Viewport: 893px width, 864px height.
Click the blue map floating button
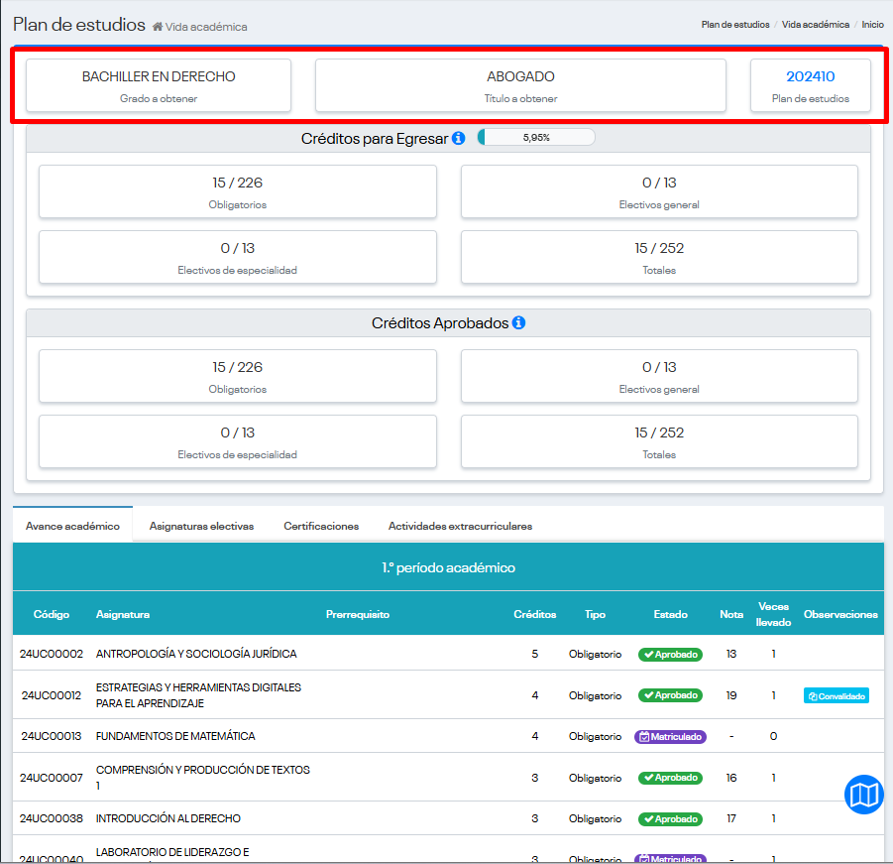[x=863, y=795]
